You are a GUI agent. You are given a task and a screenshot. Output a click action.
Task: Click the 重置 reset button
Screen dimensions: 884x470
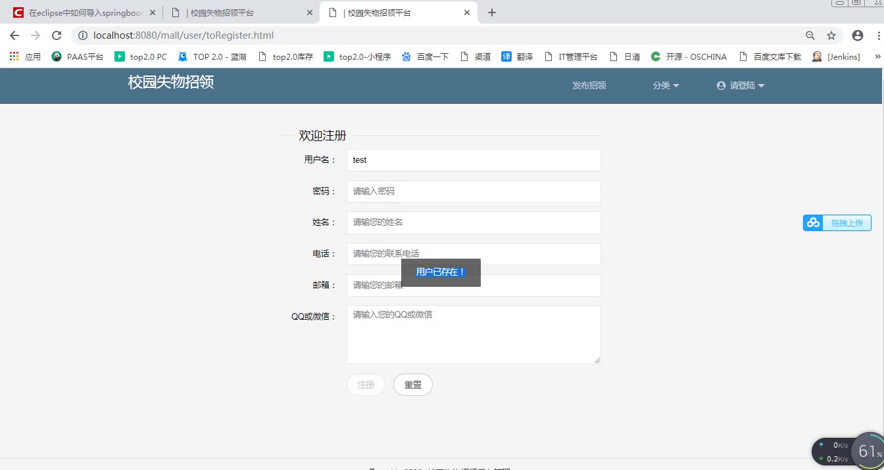click(413, 385)
